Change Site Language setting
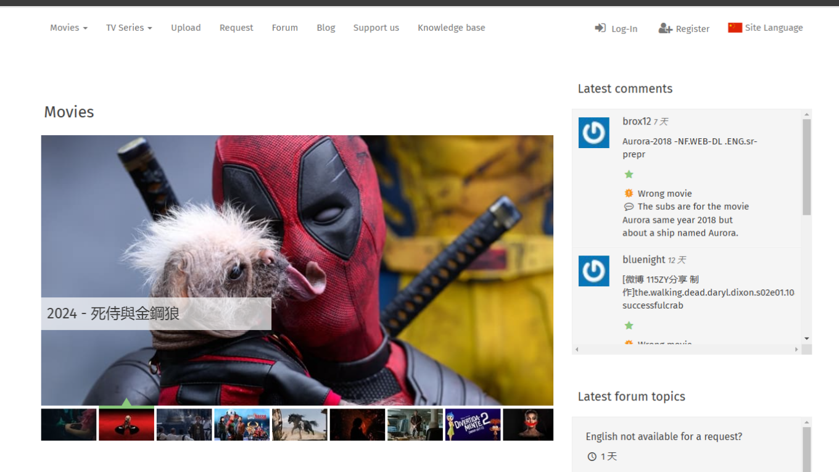Image resolution: width=839 pixels, height=472 pixels. tap(766, 28)
